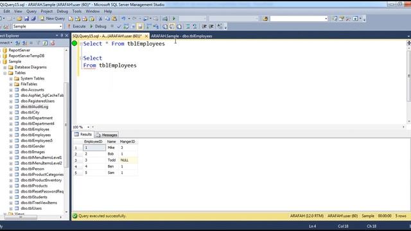411x231 pixels.
Task: Click the NULL cell in Todd's row
Action: click(128, 160)
